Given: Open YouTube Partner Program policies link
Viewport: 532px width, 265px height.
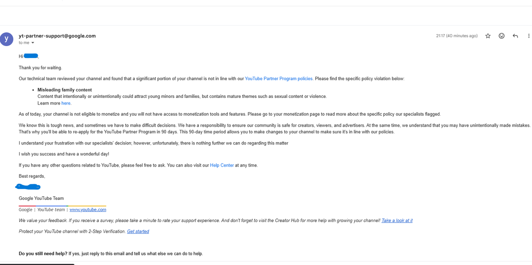Looking at the screenshot, I should tap(279, 79).
